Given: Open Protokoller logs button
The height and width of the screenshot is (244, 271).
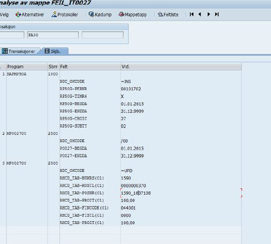Looking at the screenshot, I should pos(65,14).
